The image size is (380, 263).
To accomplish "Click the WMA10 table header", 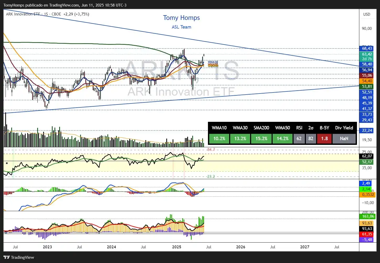I will [219, 128].
